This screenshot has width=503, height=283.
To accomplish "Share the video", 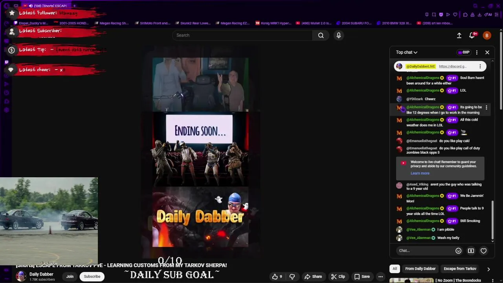I will click(x=313, y=277).
